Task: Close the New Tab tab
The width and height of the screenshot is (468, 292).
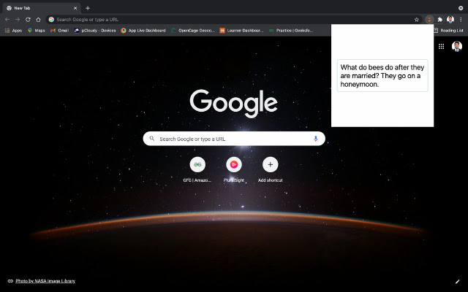Action: click(x=75, y=8)
